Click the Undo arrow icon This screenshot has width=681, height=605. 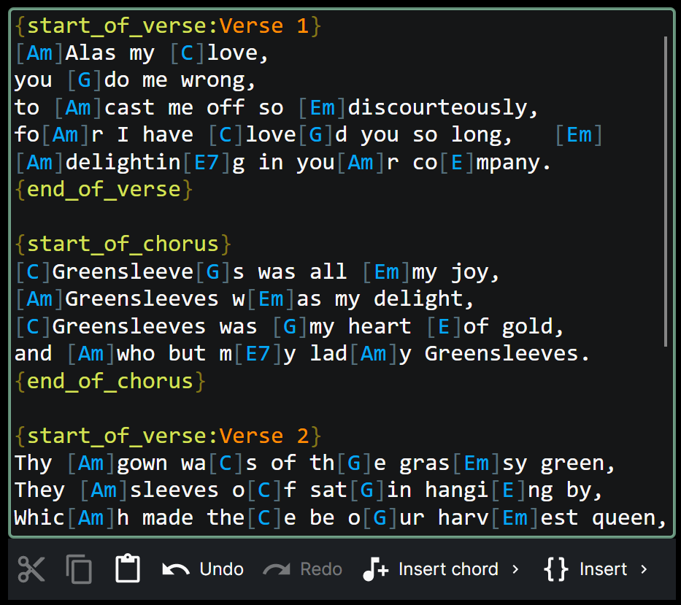176,569
